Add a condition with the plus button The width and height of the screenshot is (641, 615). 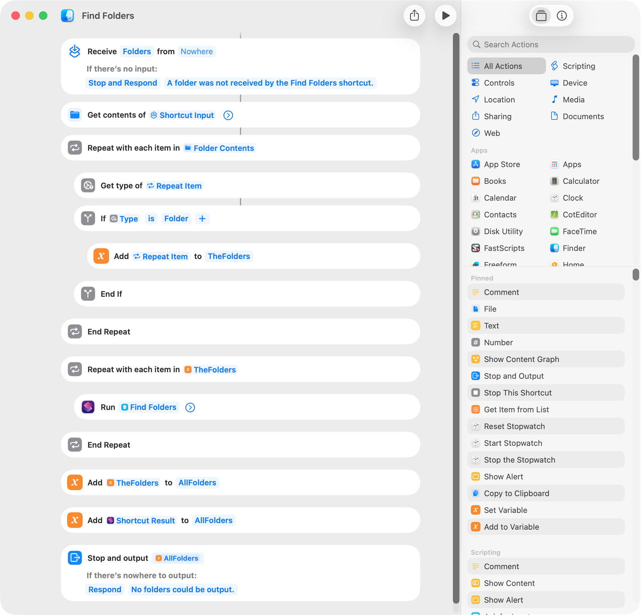click(202, 218)
